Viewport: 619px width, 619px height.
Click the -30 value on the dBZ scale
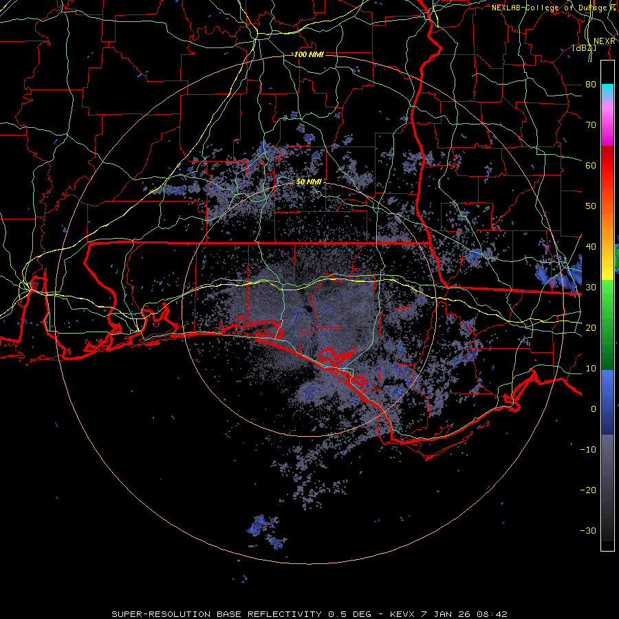(588, 531)
